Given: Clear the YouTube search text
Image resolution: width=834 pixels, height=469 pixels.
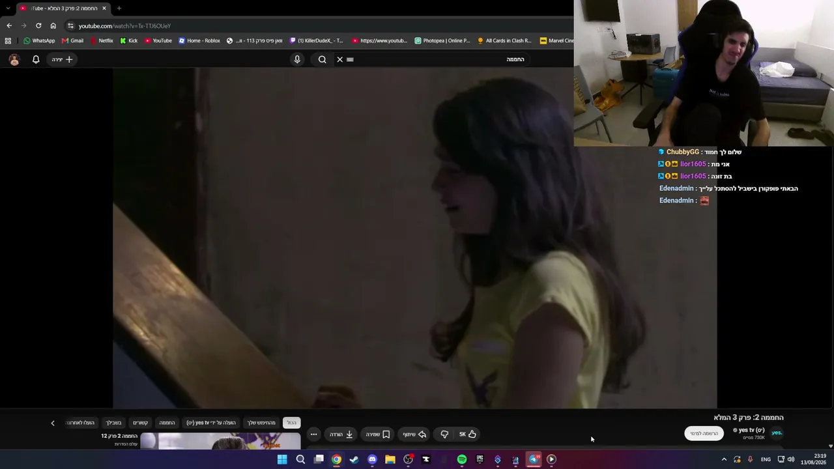Looking at the screenshot, I should [x=339, y=59].
